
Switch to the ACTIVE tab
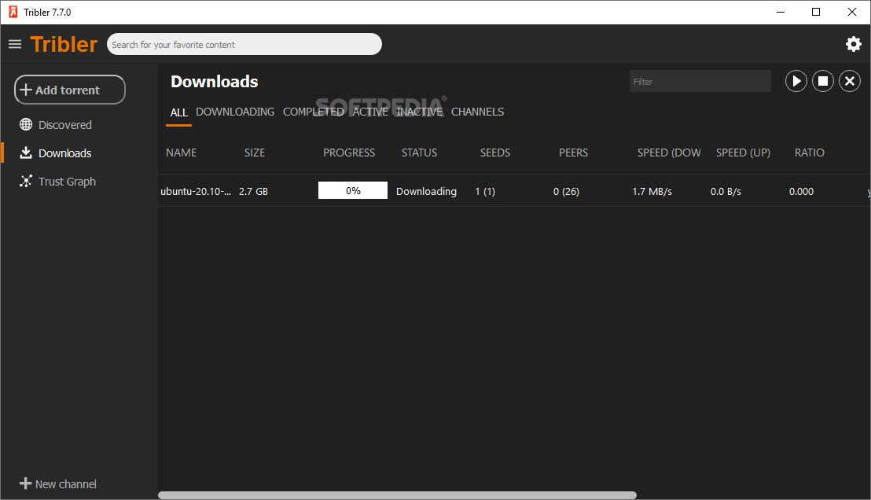[x=370, y=112]
